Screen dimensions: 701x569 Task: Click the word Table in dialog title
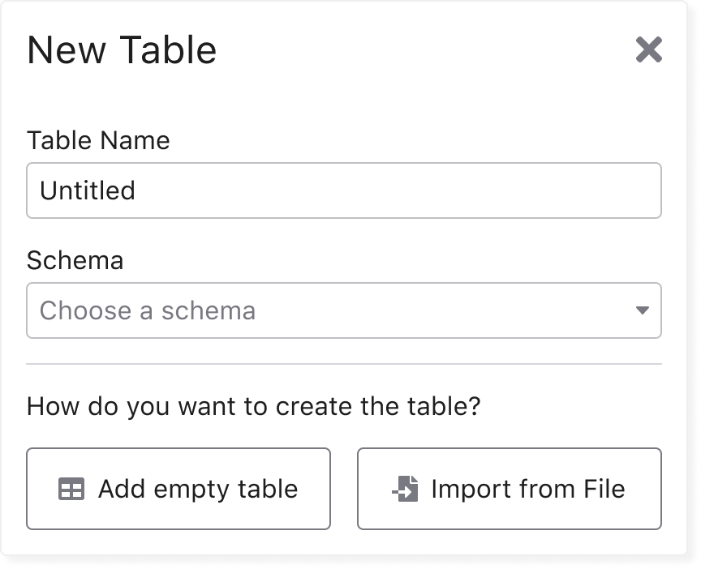(x=168, y=49)
